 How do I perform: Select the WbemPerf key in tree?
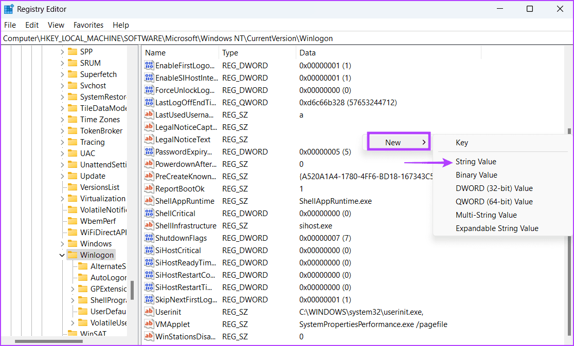[98, 221]
